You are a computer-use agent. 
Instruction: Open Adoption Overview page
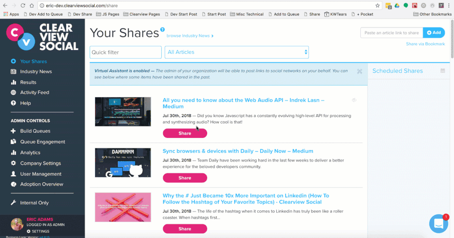coord(42,184)
